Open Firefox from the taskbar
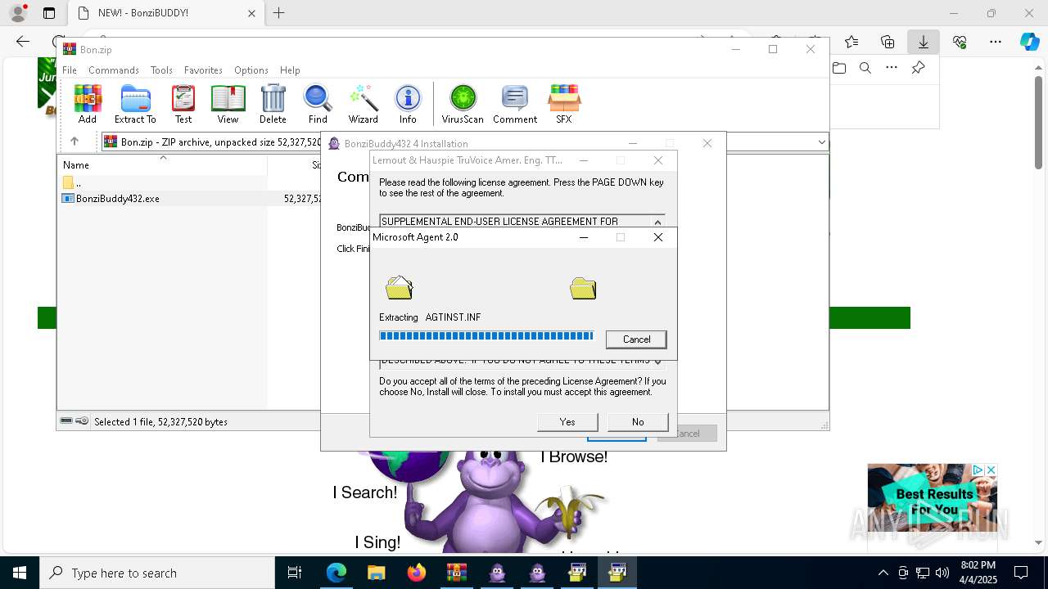 tap(417, 573)
